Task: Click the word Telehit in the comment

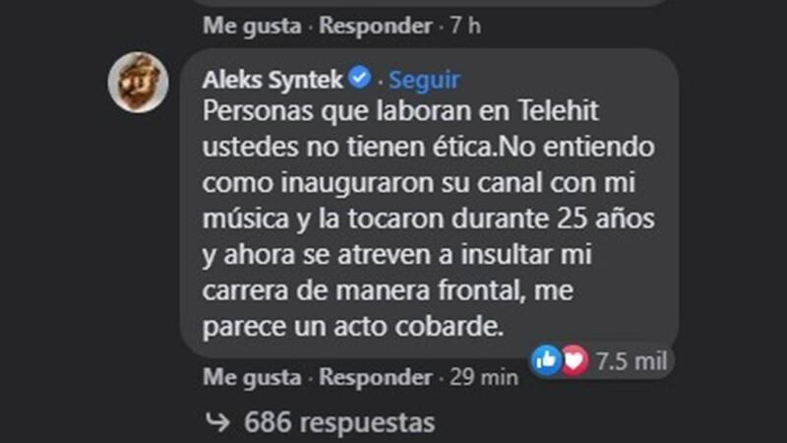Action: point(558,110)
